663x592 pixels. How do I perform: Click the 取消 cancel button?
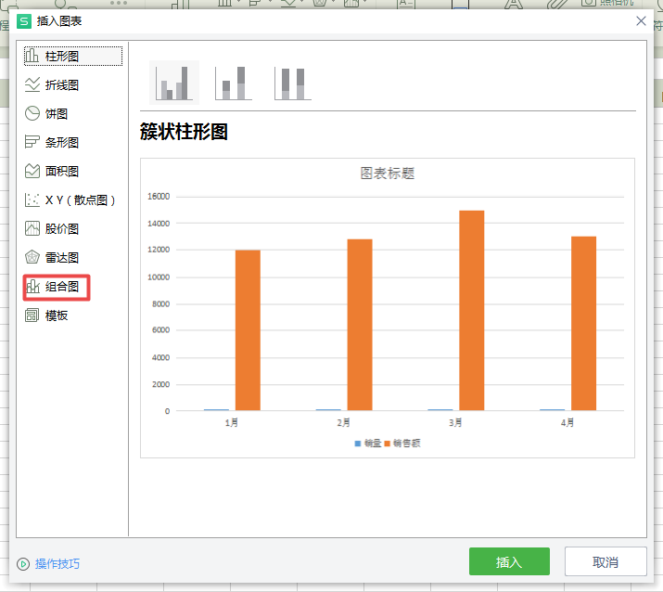point(606,561)
